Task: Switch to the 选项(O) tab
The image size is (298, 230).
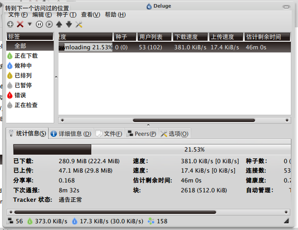Action: tap(175, 134)
